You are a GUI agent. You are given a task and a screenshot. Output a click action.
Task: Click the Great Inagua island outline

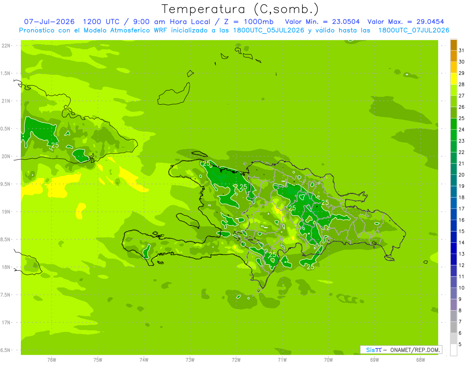click(x=173, y=94)
